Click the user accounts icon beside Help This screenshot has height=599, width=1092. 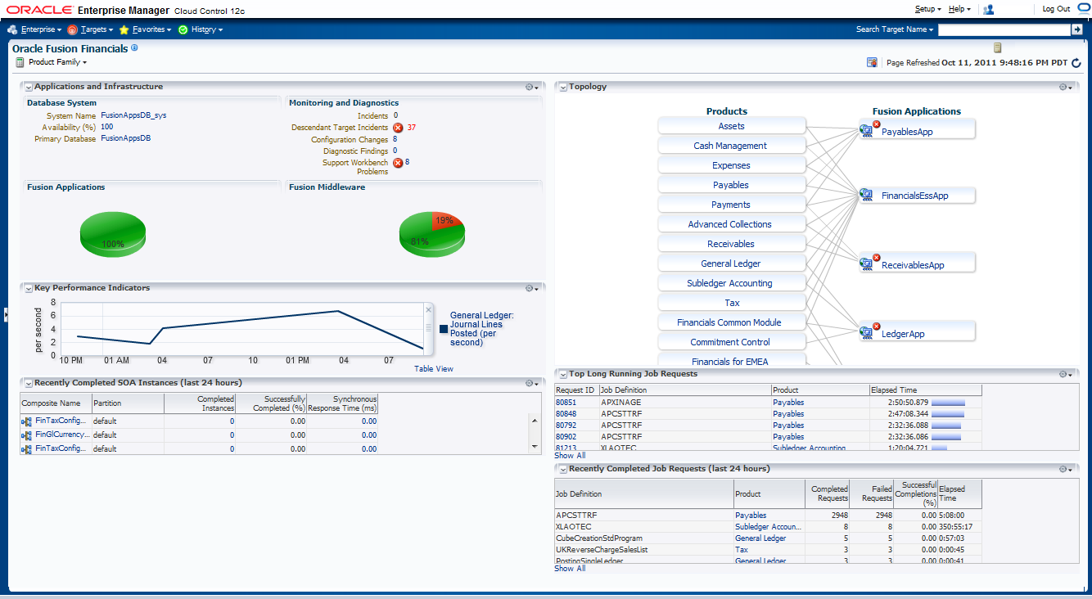[x=988, y=9]
